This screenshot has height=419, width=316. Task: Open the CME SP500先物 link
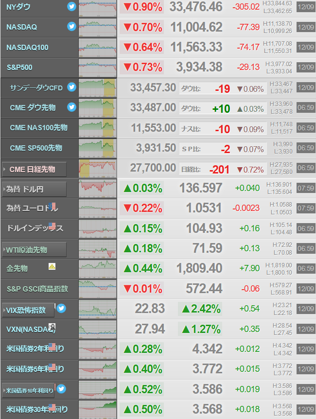pyautogui.click(x=36, y=148)
